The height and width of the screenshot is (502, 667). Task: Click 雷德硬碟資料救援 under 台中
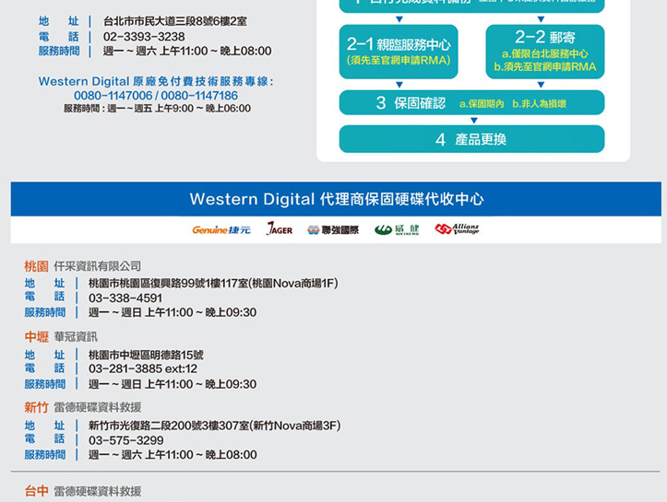click(x=98, y=491)
